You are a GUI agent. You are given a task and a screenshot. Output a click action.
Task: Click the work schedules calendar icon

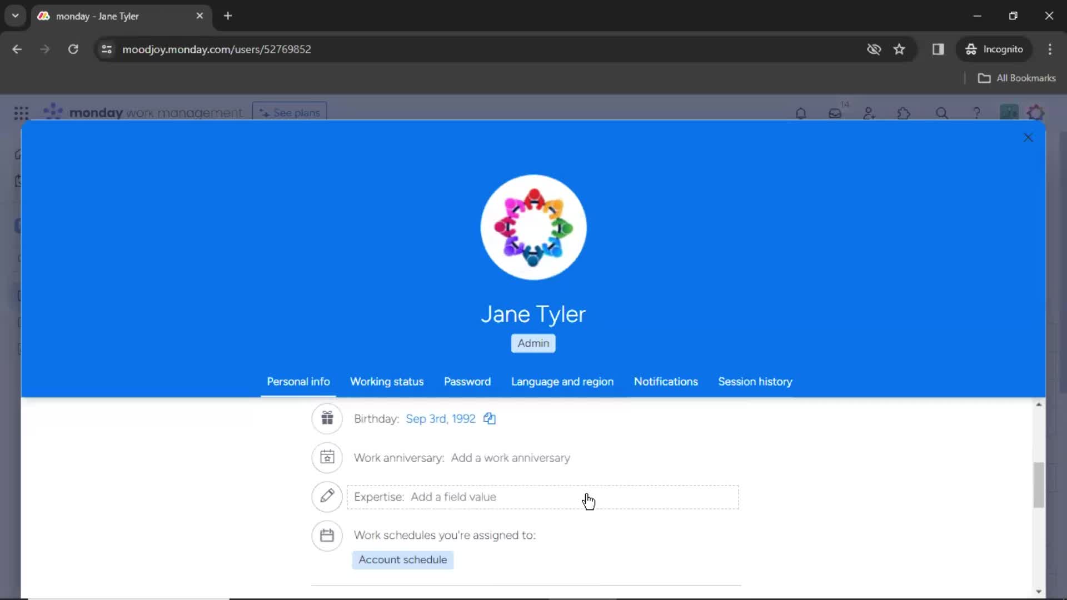326,535
